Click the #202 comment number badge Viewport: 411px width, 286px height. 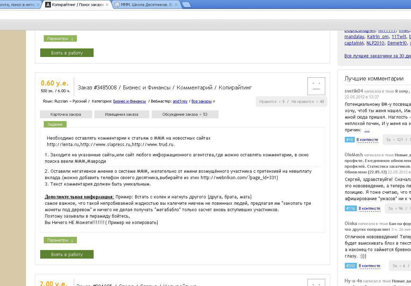point(350,266)
